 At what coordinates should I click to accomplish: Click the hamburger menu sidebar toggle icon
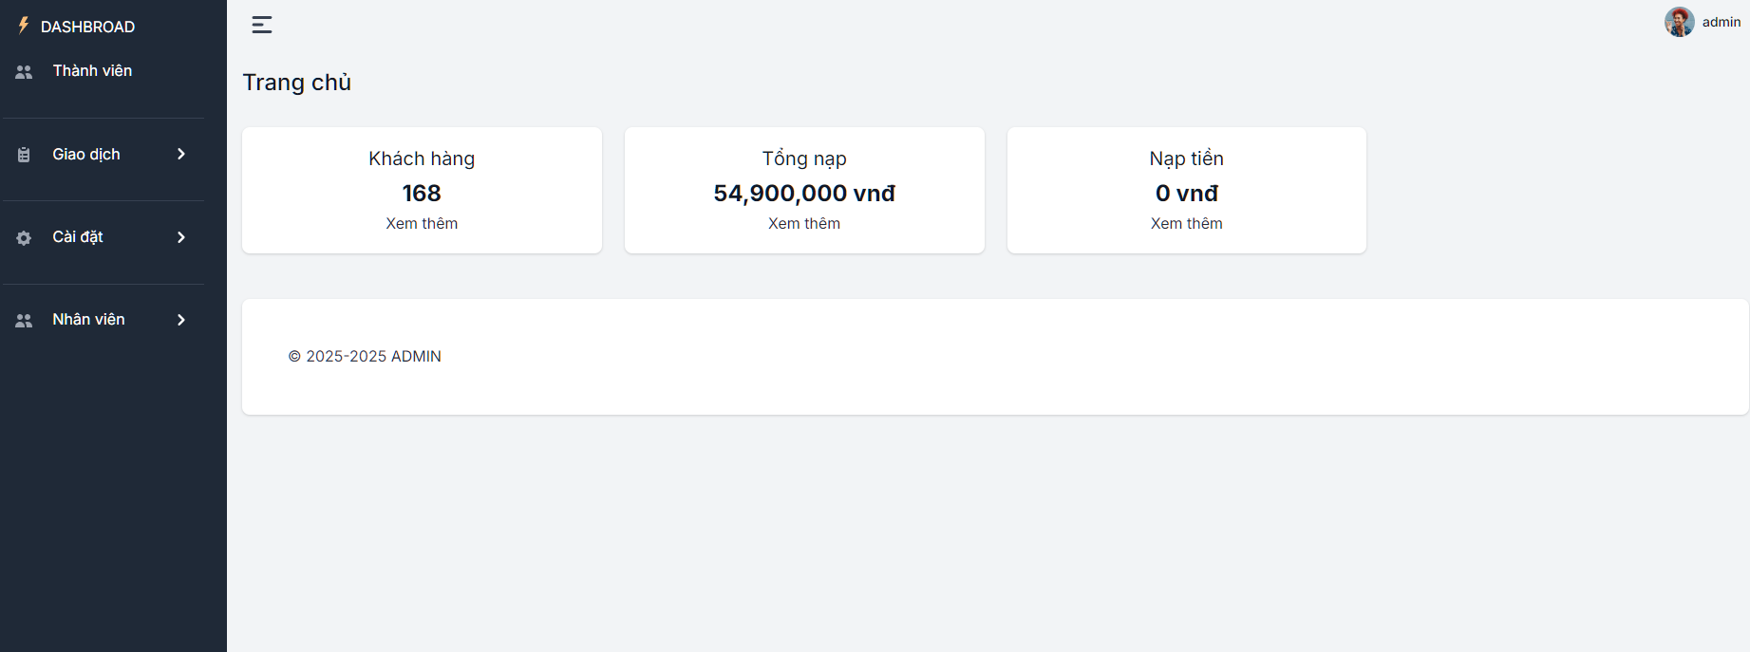(x=262, y=25)
